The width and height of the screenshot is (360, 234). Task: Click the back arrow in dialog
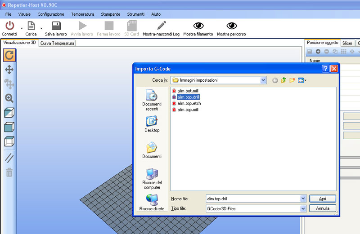click(275, 80)
